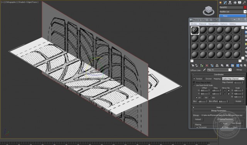
Task: Click the Go to Parent icon
Action: click(x=241, y=66)
